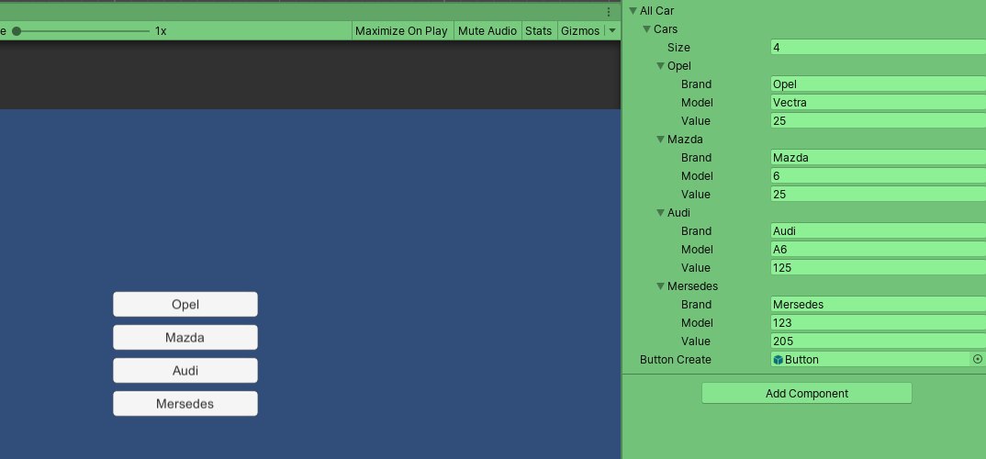986x459 pixels.
Task: Edit the Mazda Value field
Action: click(878, 195)
